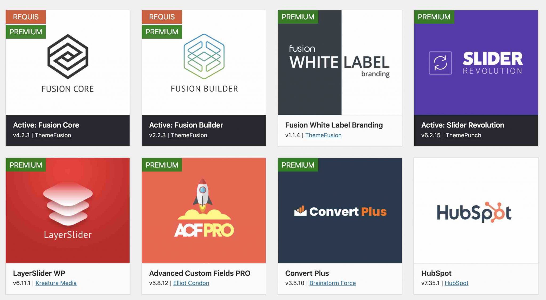Open the ThemeFusion link under Fusion Core
Image resolution: width=546 pixels, height=300 pixels.
pos(53,135)
